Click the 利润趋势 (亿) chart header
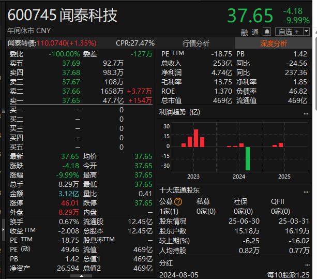 point(179,112)
